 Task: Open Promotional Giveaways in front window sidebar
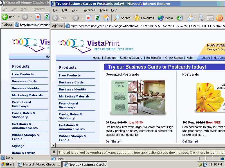(68, 105)
